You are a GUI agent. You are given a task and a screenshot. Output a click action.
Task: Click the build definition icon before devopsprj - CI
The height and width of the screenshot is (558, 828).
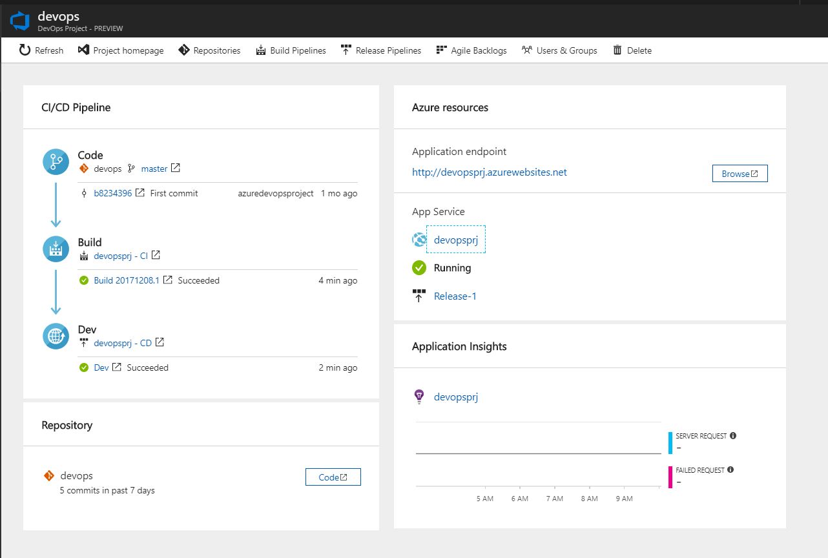tap(84, 256)
